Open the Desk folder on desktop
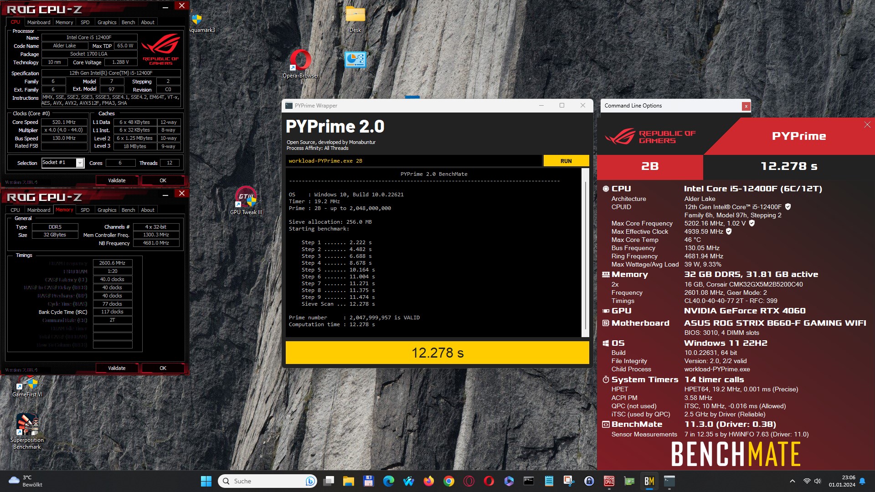This screenshot has height=492, width=875. click(355, 19)
